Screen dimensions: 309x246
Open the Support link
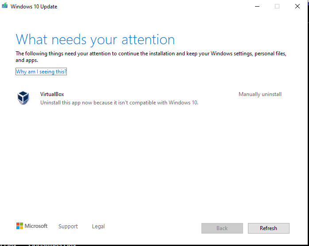click(x=68, y=226)
